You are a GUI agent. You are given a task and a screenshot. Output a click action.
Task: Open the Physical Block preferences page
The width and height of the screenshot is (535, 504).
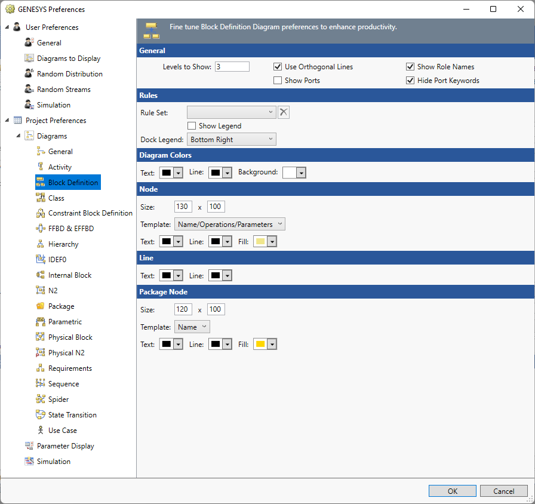click(70, 337)
